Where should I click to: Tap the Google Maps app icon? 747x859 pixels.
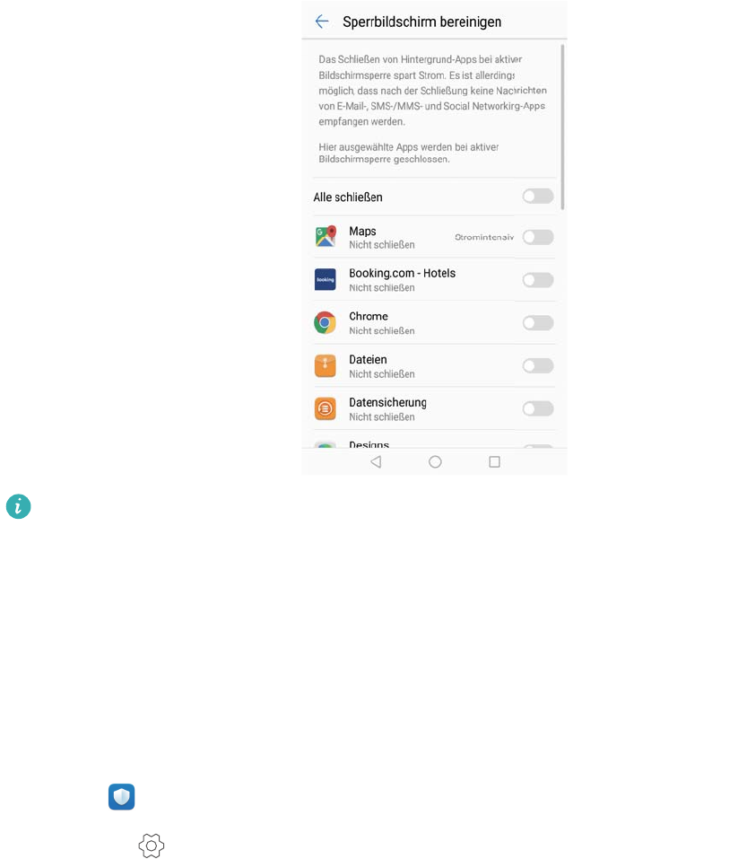tap(325, 237)
